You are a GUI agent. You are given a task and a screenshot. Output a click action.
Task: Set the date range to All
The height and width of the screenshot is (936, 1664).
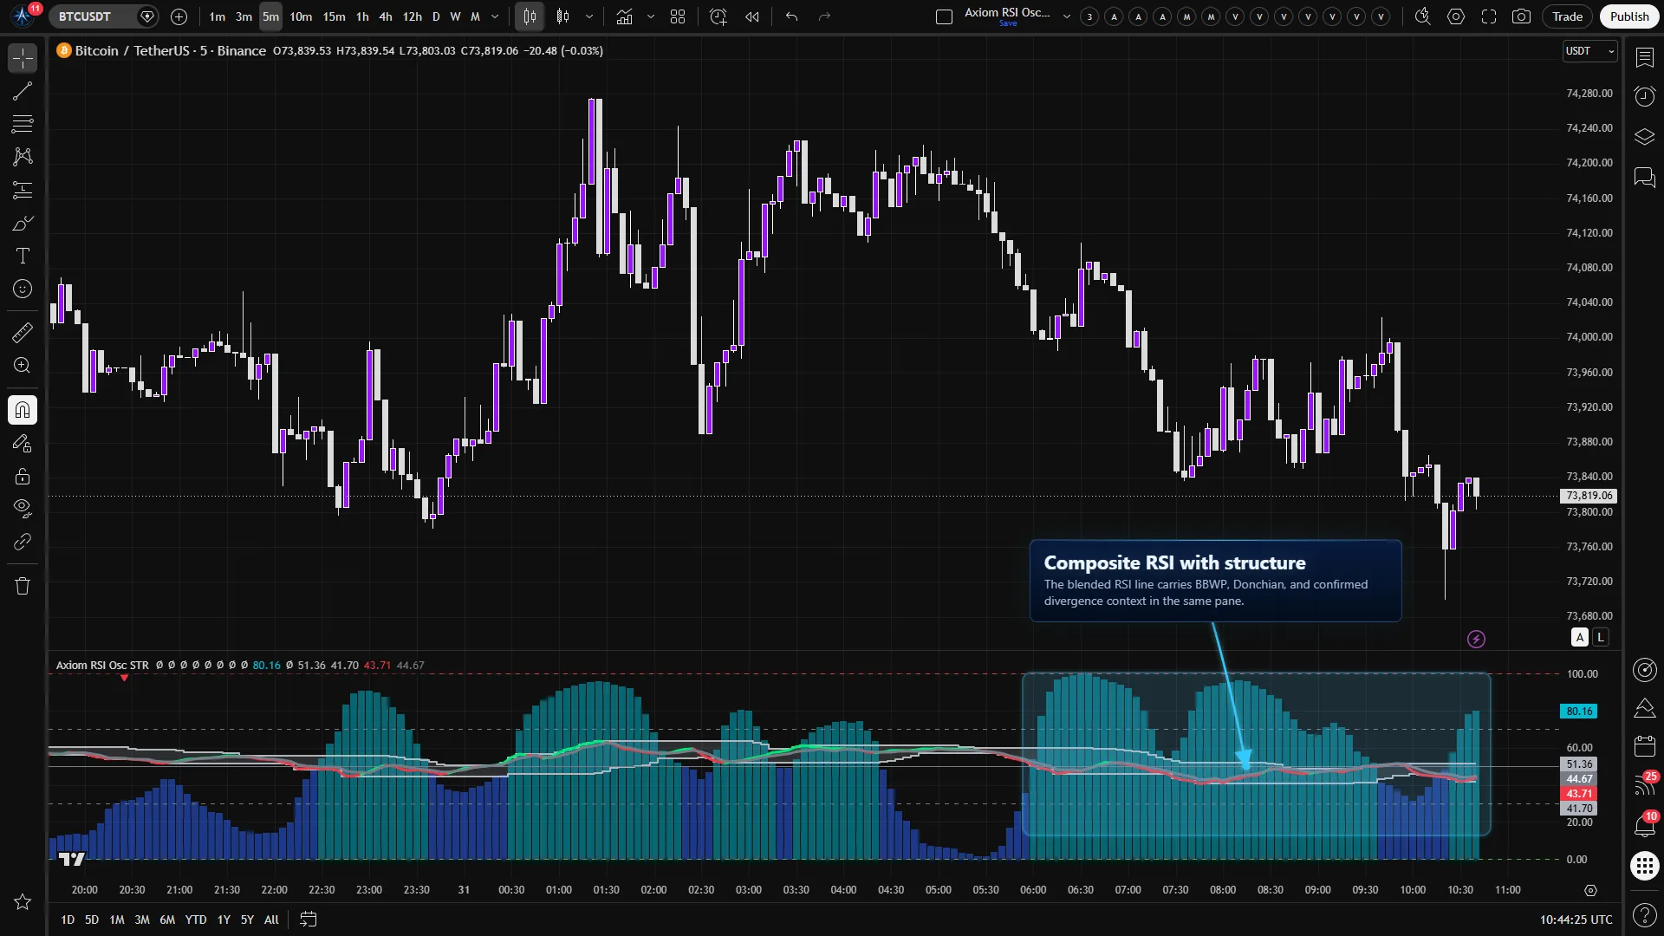(271, 920)
